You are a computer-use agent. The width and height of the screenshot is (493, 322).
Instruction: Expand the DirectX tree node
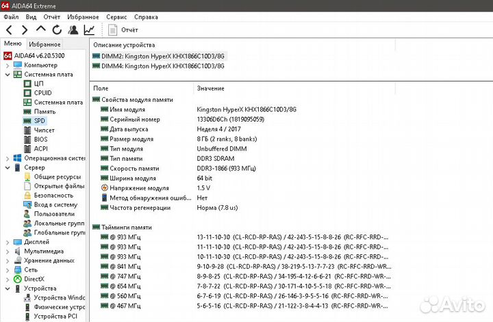click(8, 280)
